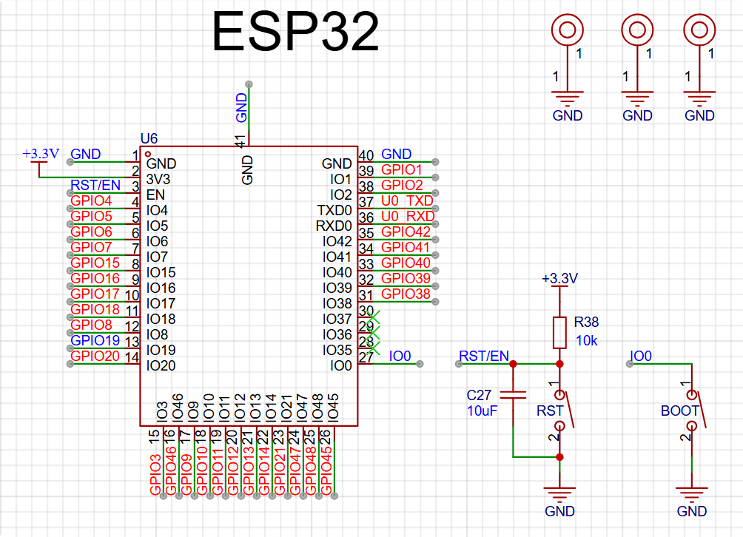Click the GPIO2 net label on pin 38
This screenshot has width=743, height=537.
(x=402, y=185)
